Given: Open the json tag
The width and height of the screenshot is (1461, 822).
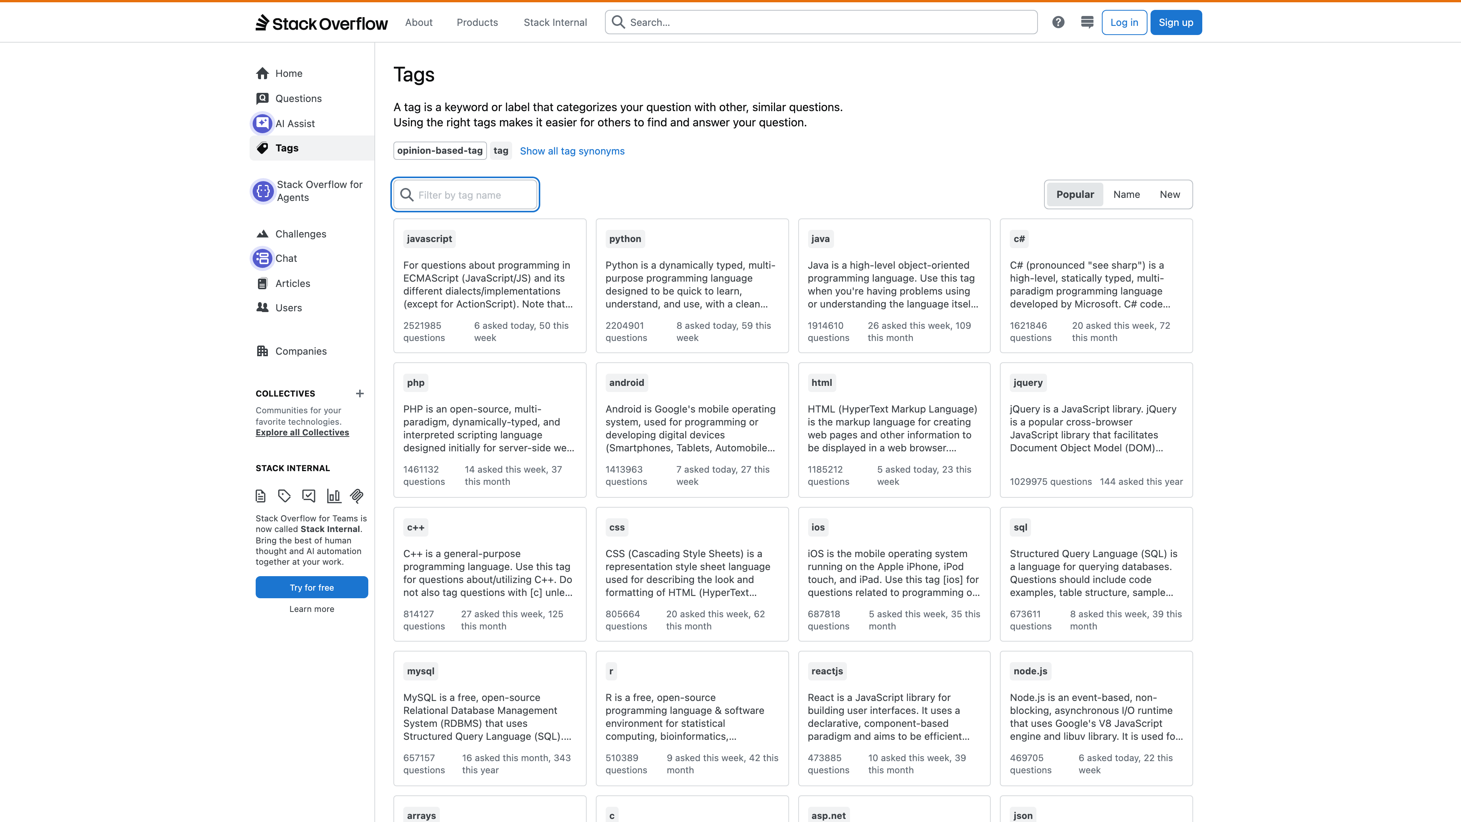Looking at the screenshot, I should click(1023, 815).
